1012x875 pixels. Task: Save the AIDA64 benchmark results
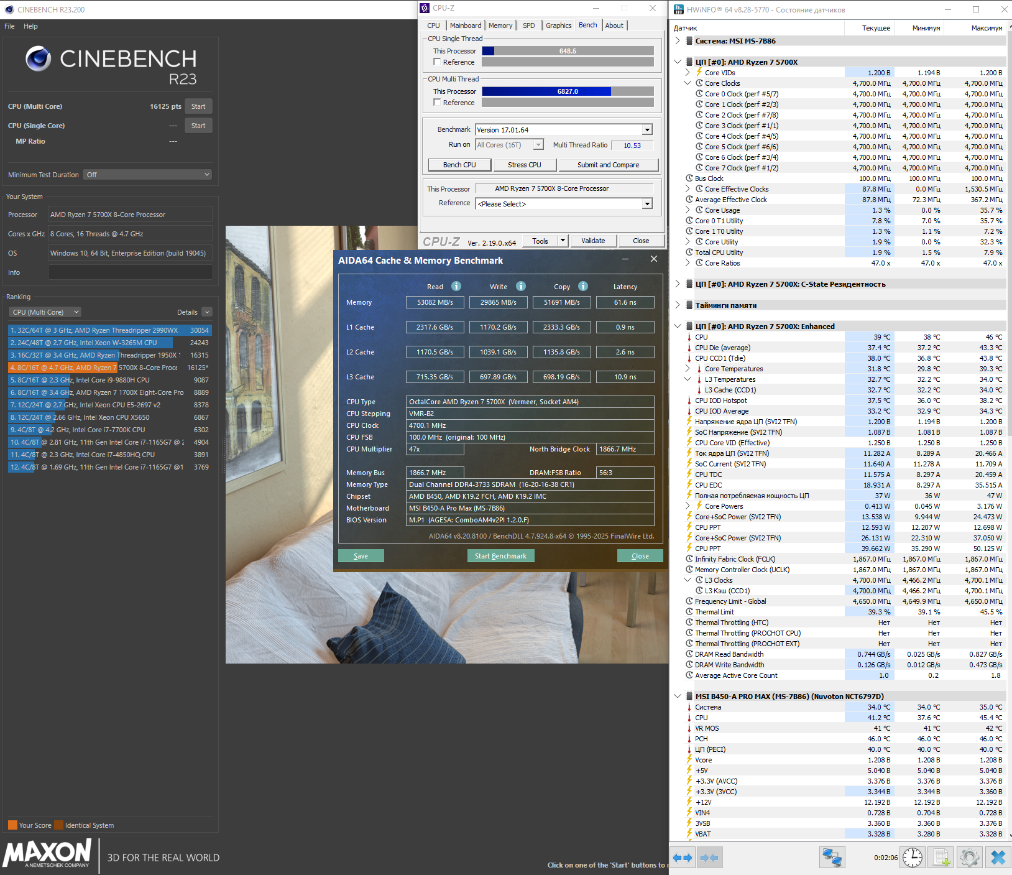[x=361, y=556]
